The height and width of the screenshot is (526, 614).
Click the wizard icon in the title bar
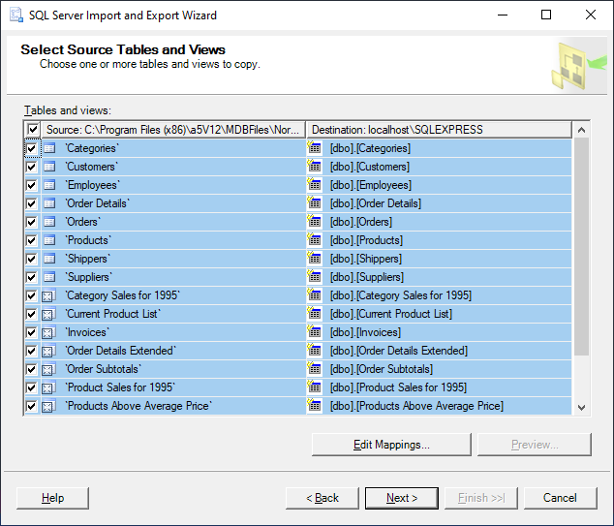coord(16,15)
